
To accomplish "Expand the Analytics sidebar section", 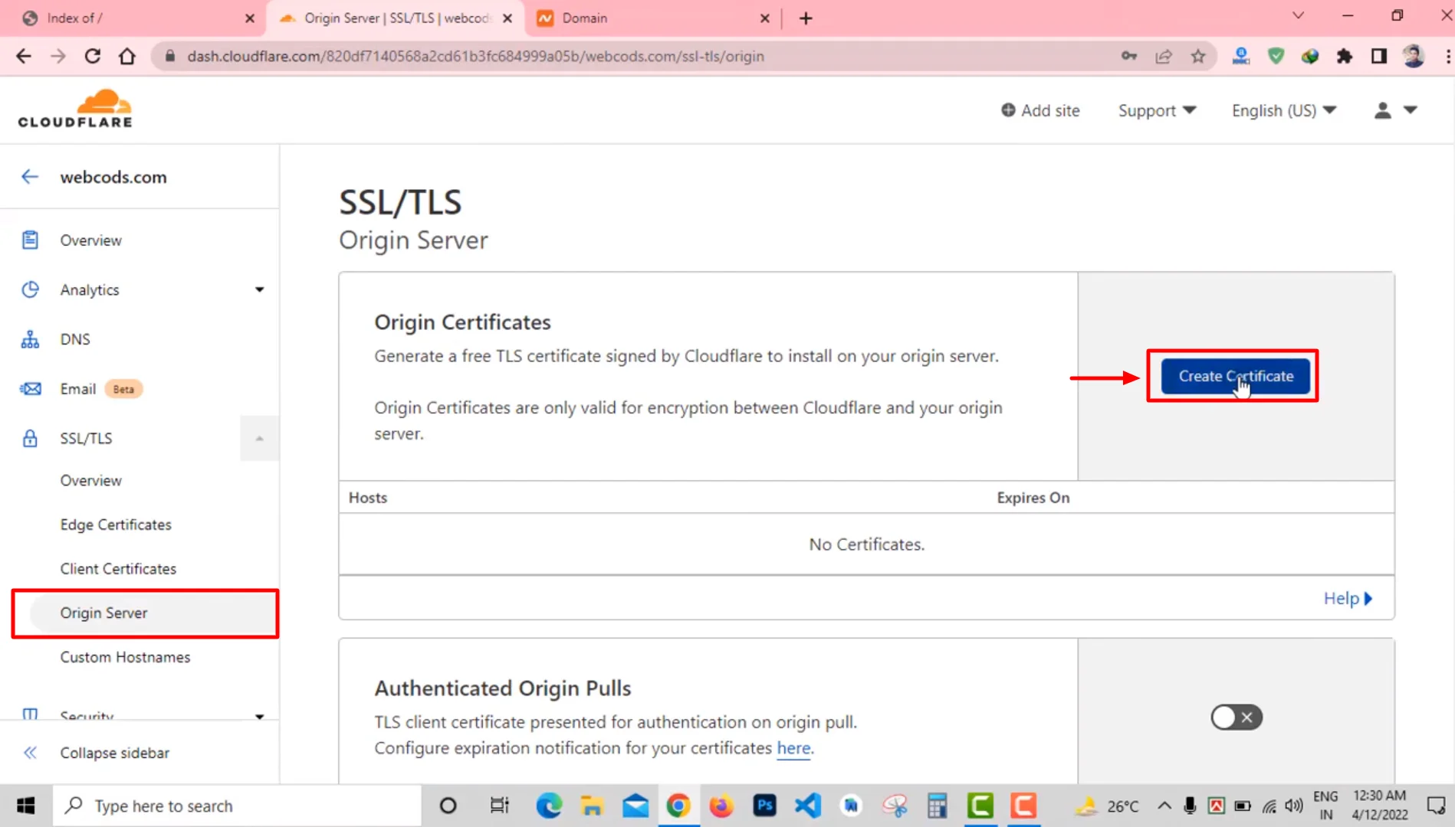I will 259,289.
